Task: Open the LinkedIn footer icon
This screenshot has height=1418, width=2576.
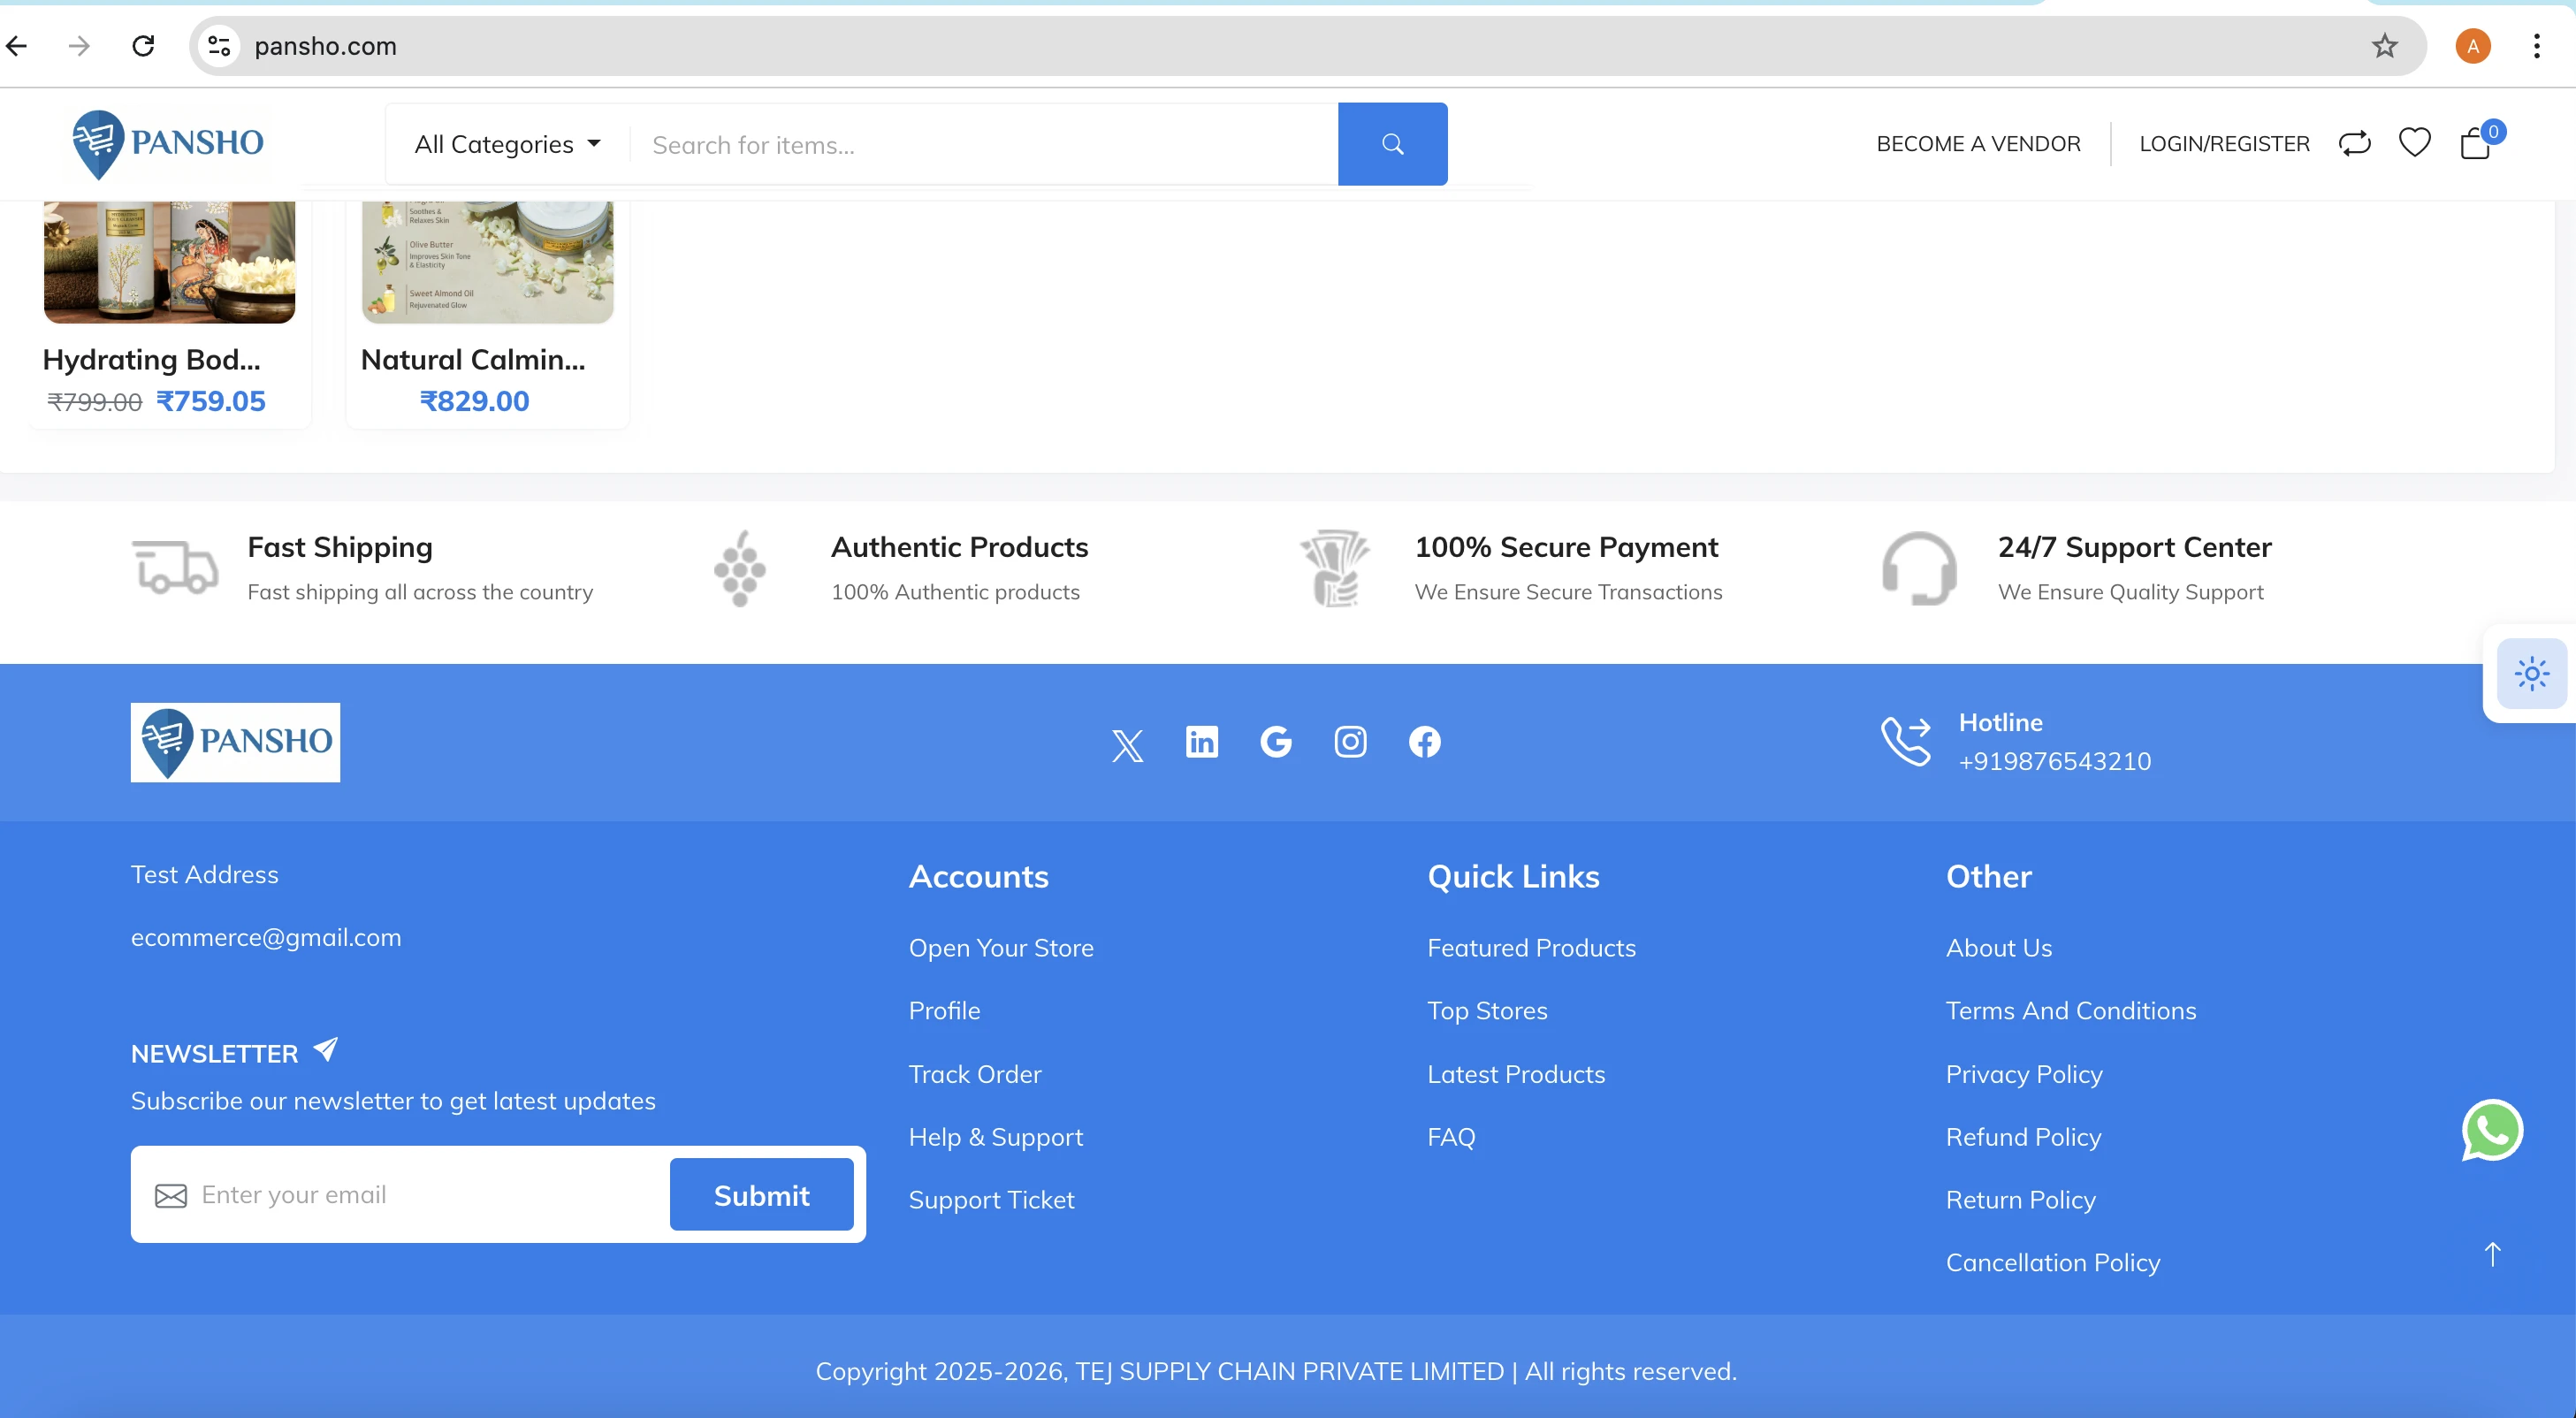Action: click(x=1201, y=742)
